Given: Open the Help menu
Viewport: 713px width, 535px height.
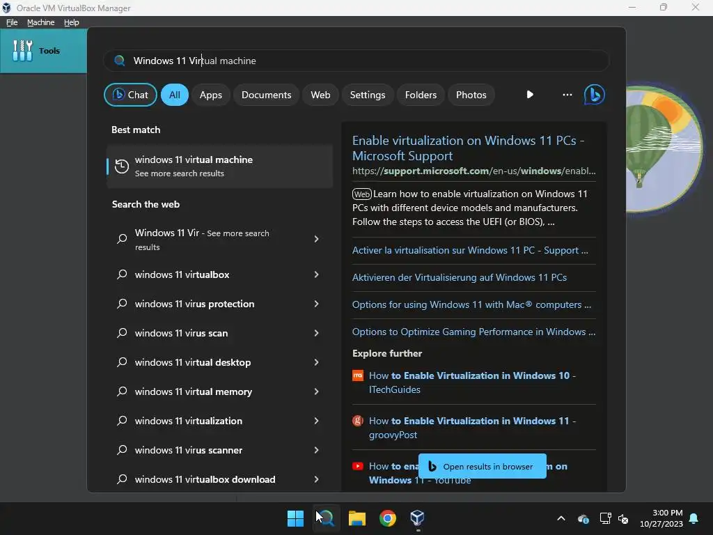Looking at the screenshot, I should [x=72, y=22].
